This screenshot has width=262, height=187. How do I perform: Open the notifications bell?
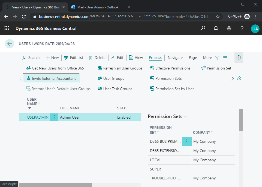(x=216, y=28)
